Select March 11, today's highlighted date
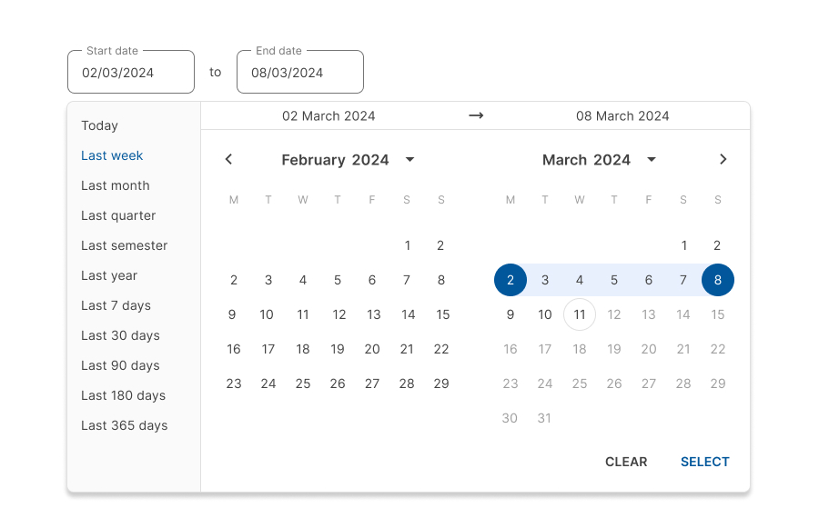This screenshot has height=528, width=819. (x=580, y=314)
